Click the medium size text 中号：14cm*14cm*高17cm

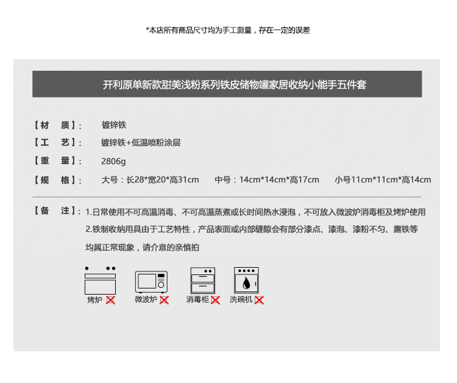[x=267, y=180]
